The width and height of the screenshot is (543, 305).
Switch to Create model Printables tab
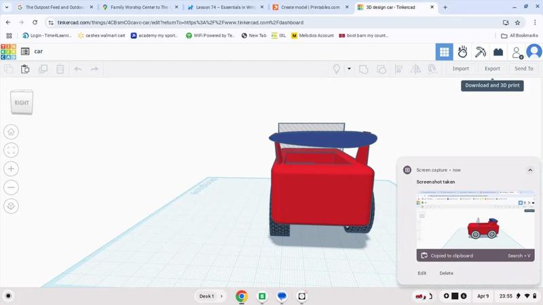(310, 7)
